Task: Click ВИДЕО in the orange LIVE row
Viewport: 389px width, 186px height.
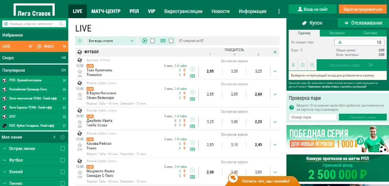Action: click(x=45, y=46)
